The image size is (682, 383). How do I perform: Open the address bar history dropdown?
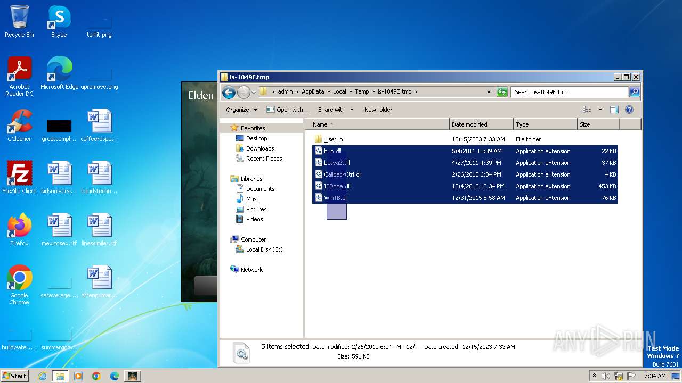coord(489,92)
